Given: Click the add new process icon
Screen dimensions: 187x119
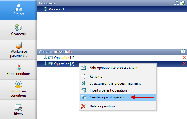Looking at the screenshot, I should [x=182, y=3].
